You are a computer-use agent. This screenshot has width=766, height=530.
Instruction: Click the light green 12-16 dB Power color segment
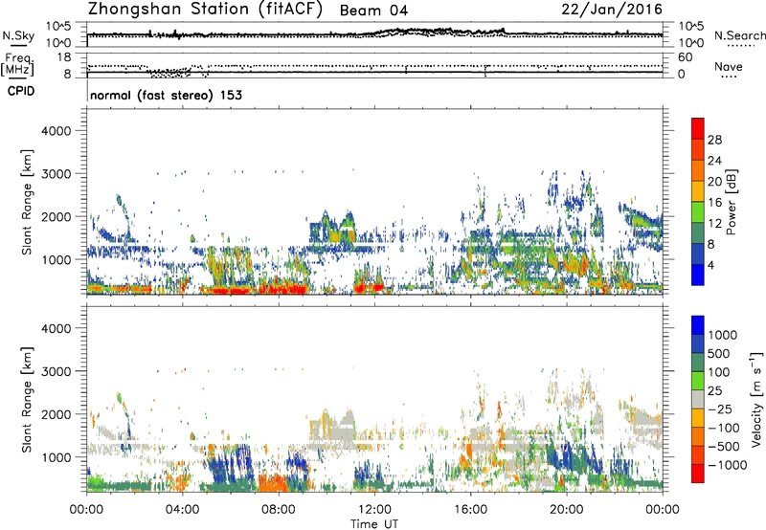tap(698, 212)
